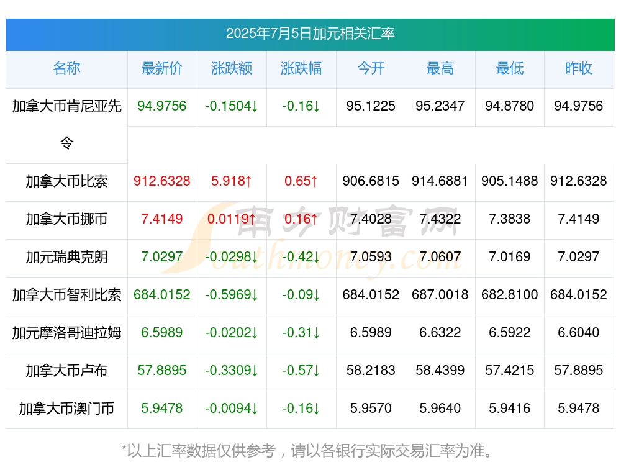Click the change value -0.3309↓
The width and height of the screenshot is (621, 470).
tap(232, 371)
